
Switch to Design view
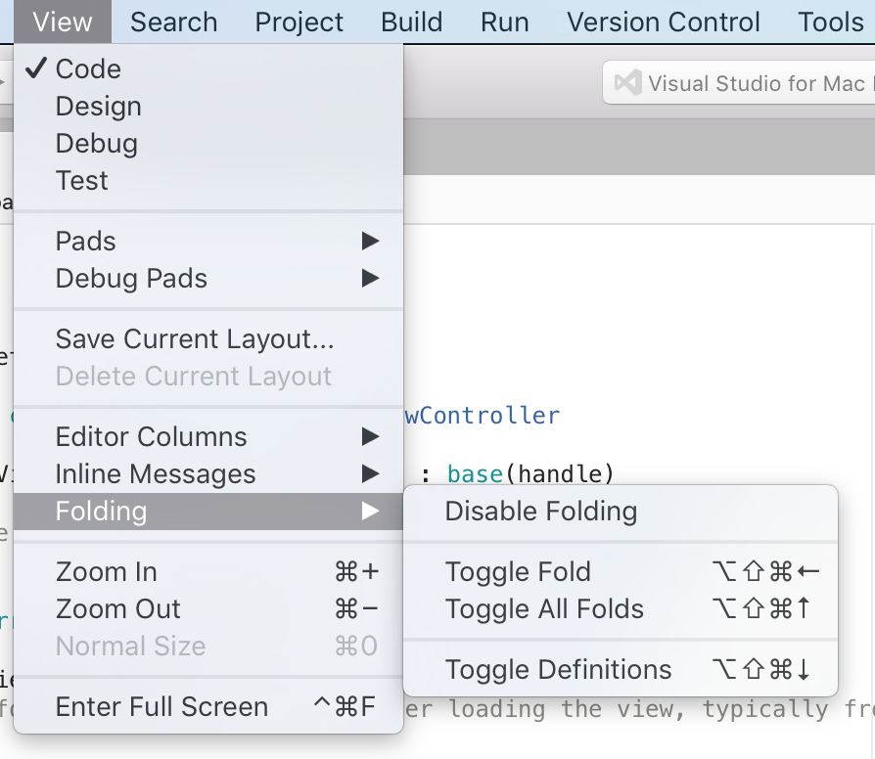[x=98, y=107]
